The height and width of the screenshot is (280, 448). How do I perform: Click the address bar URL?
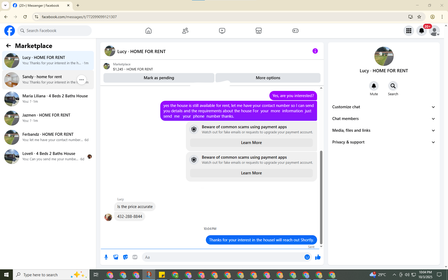(x=79, y=17)
